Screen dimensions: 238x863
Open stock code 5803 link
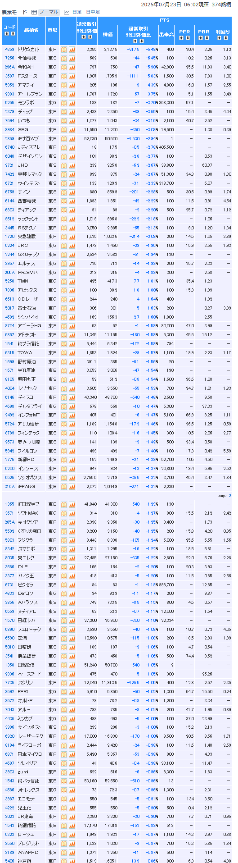(x=9, y=540)
